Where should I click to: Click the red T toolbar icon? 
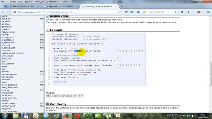[x=188, y=12]
